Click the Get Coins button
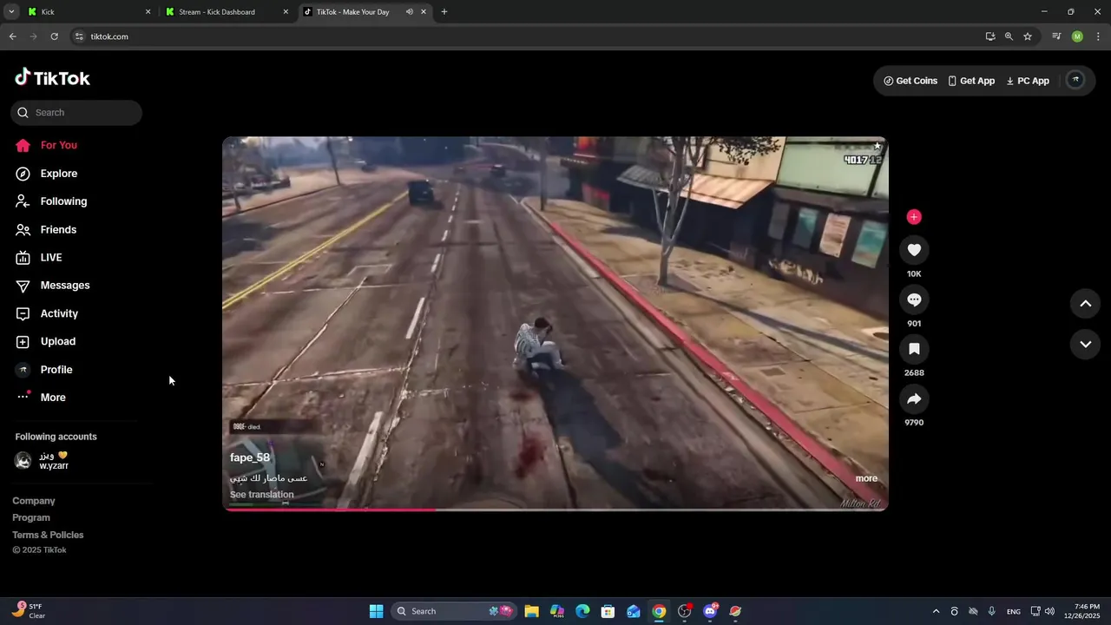 point(910,81)
